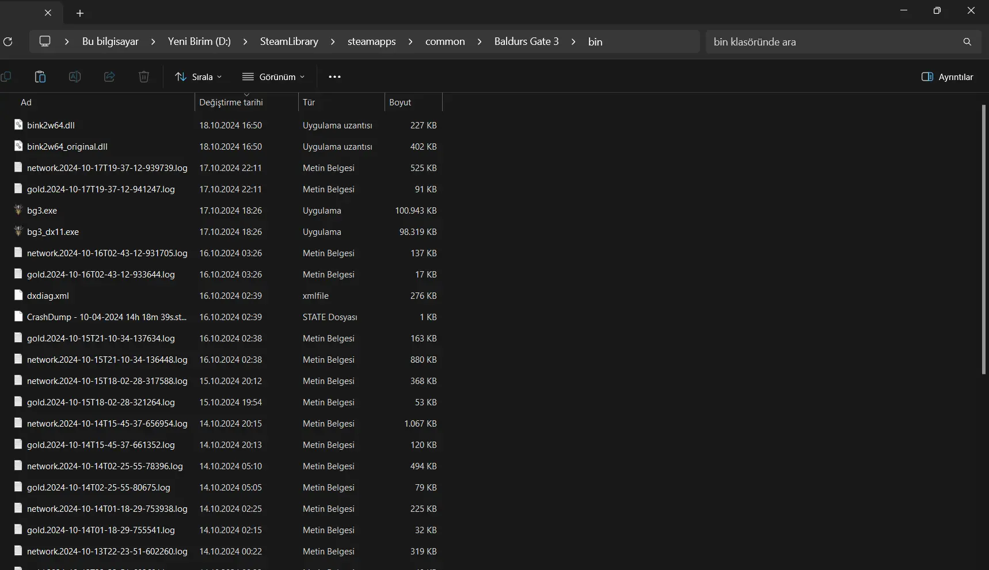This screenshot has width=989, height=570.
Task: Click icon of gold.2024-10-16T02-43-12-933644.log
Action: (18, 274)
